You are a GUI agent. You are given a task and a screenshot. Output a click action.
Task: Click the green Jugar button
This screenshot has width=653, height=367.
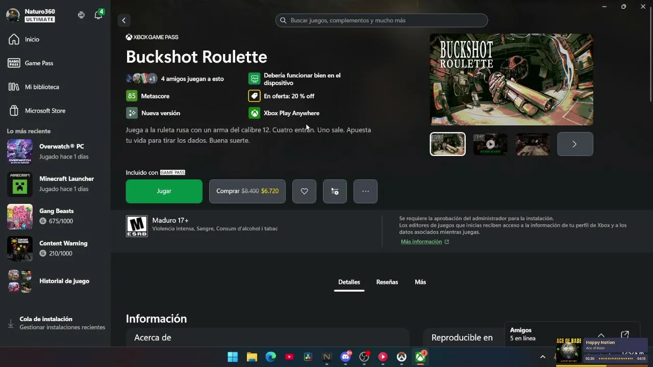164,191
